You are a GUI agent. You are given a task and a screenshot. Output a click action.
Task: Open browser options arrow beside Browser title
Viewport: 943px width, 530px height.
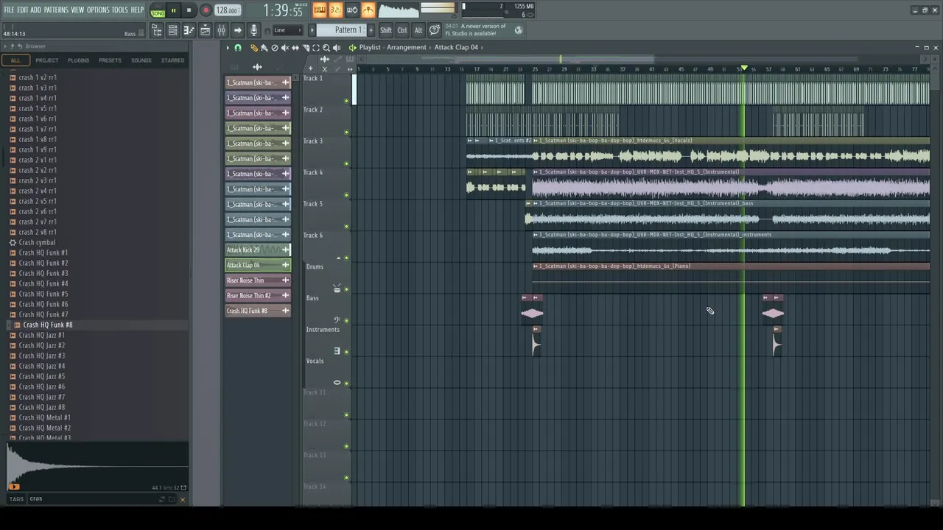4,46
